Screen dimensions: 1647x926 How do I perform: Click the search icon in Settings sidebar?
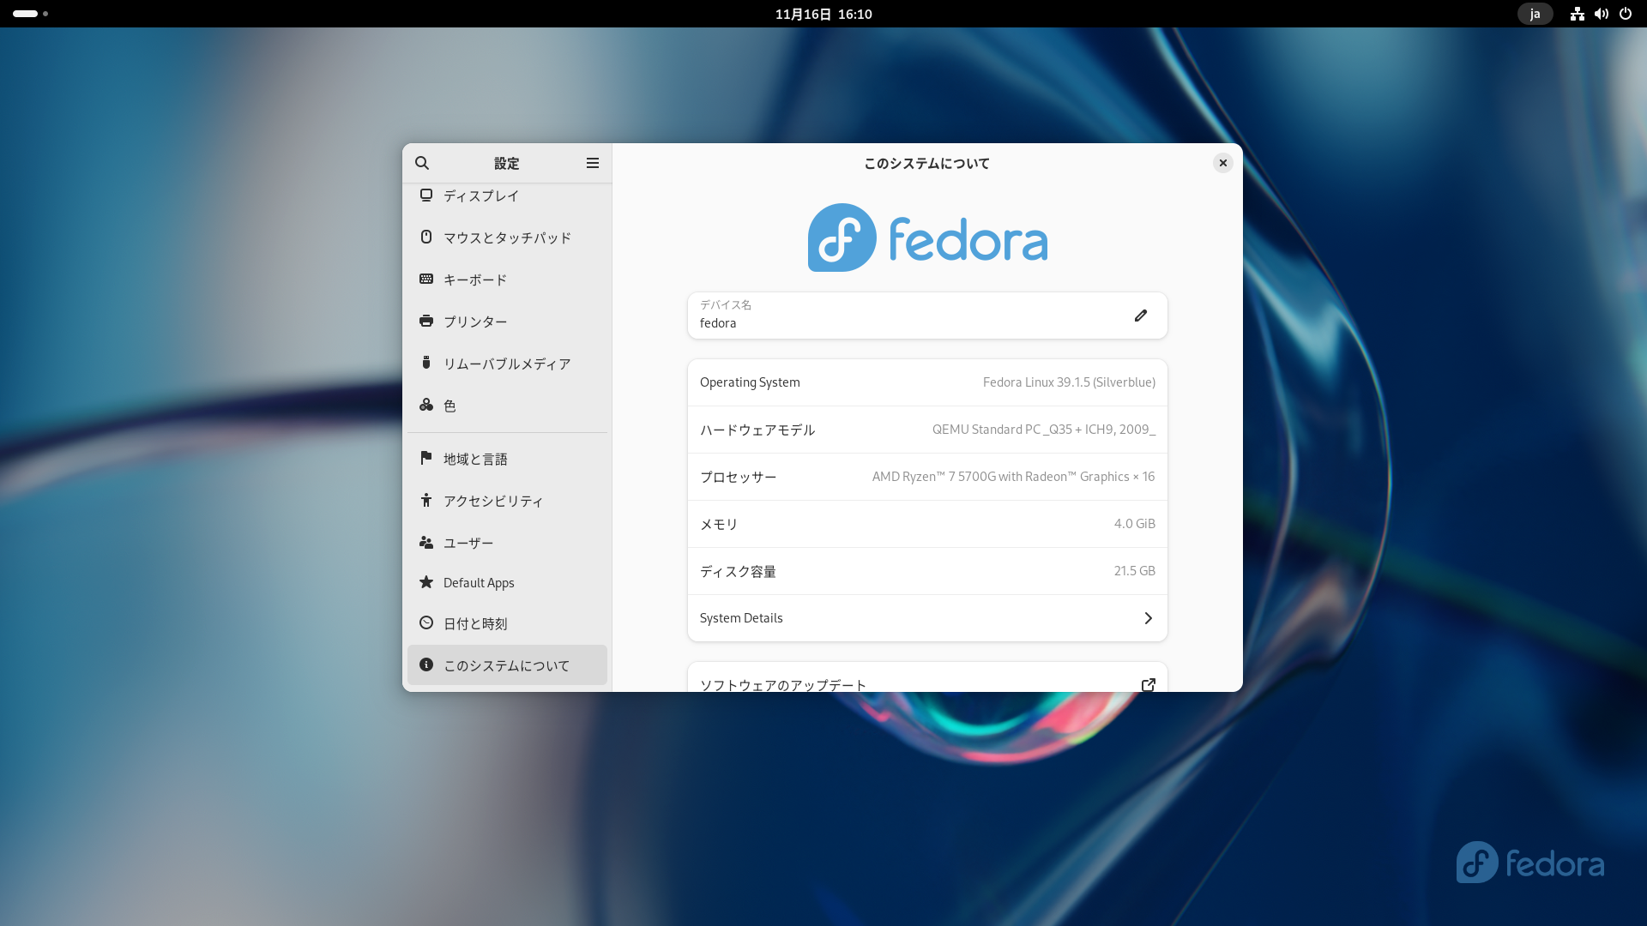(422, 163)
